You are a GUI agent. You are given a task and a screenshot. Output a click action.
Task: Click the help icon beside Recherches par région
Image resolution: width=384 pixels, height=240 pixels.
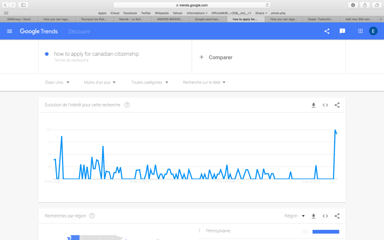click(92, 216)
